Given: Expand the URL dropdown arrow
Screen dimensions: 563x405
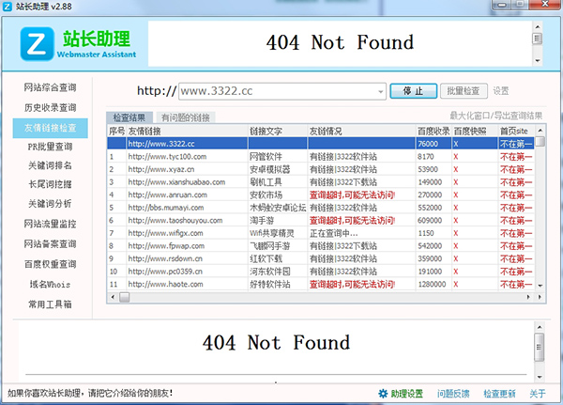Looking at the screenshot, I should [x=381, y=92].
